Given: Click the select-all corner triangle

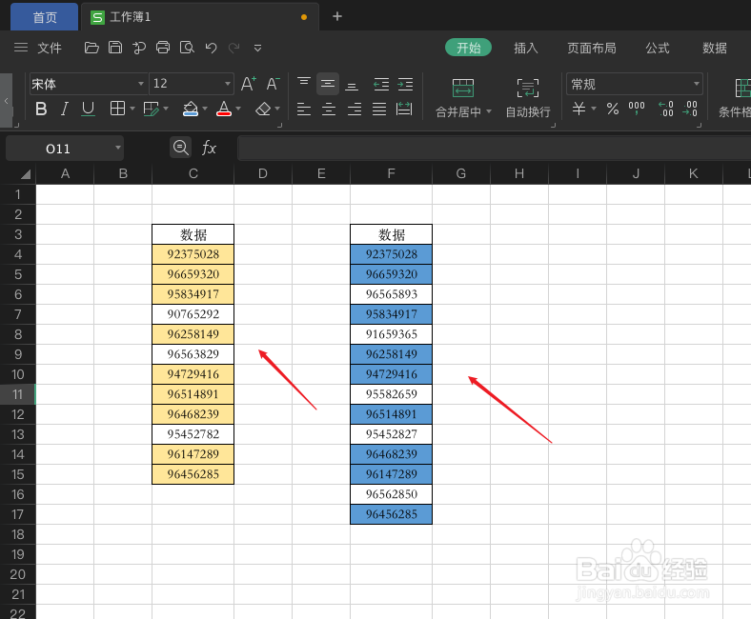Looking at the screenshot, I should pos(26,173).
